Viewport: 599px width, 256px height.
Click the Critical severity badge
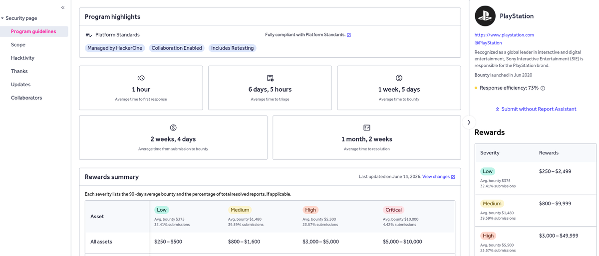[x=393, y=210]
